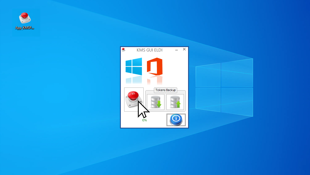Minimize the KMS GUI ELDI window
This screenshot has width=310, height=175.
(177, 50)
